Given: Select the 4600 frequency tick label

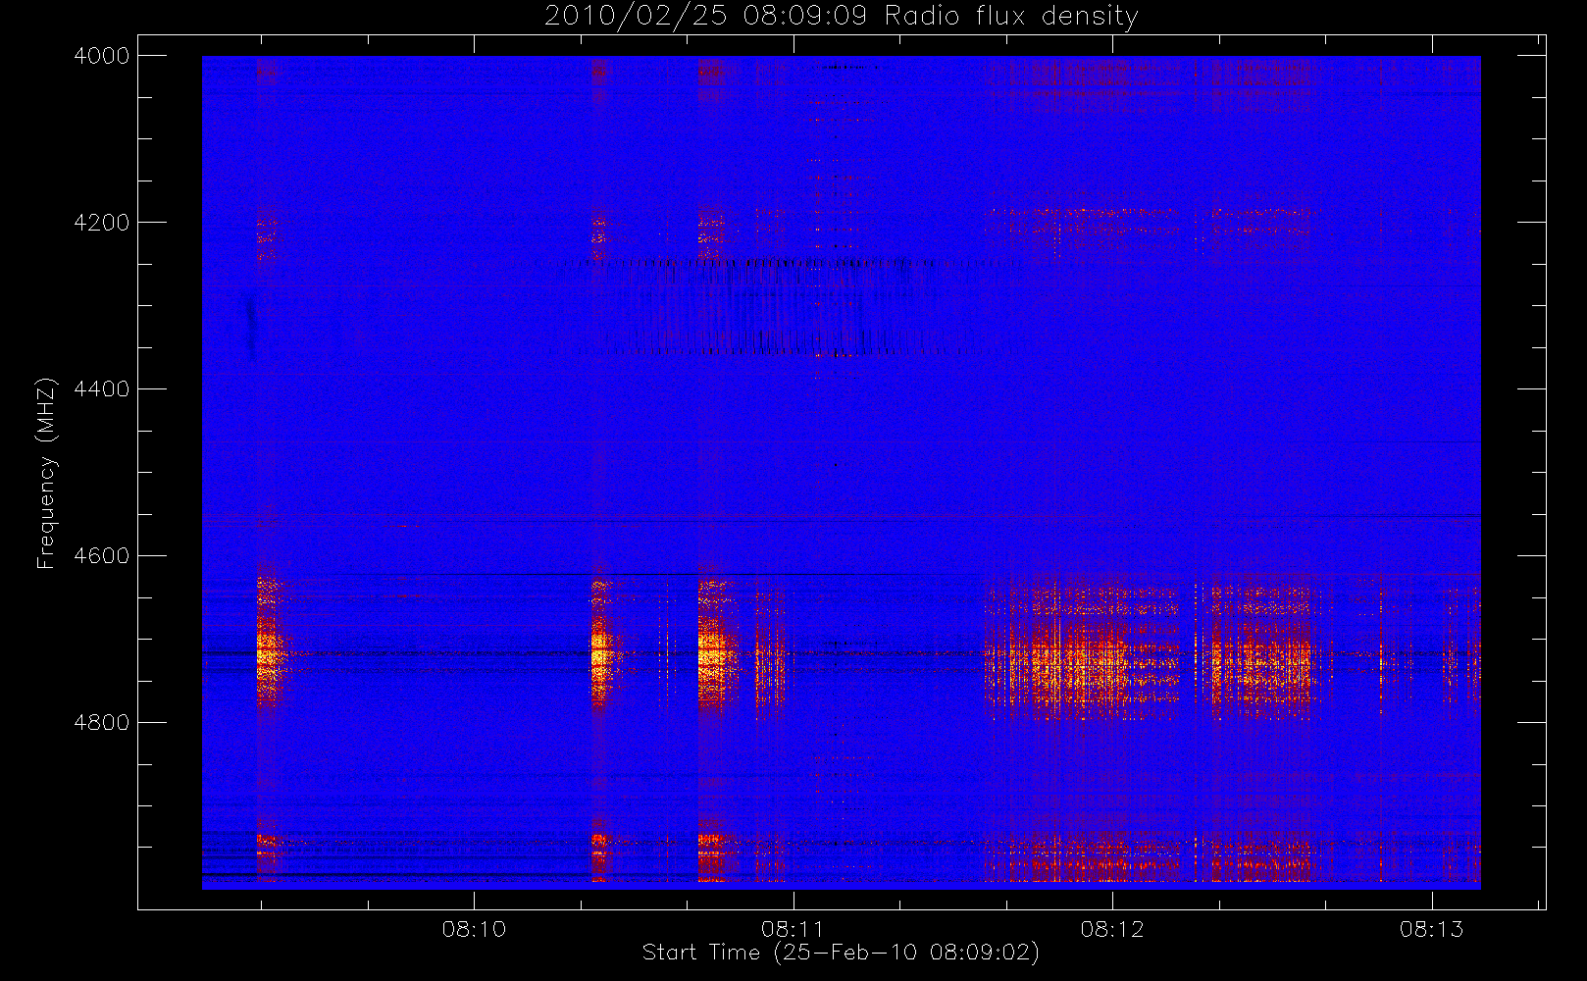Looking at the screenshot, I should [102, 556].
